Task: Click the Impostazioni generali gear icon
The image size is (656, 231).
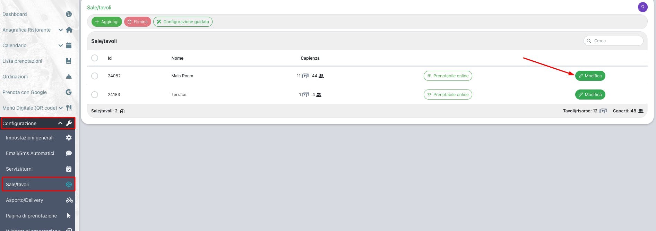Action: [69, 138]
